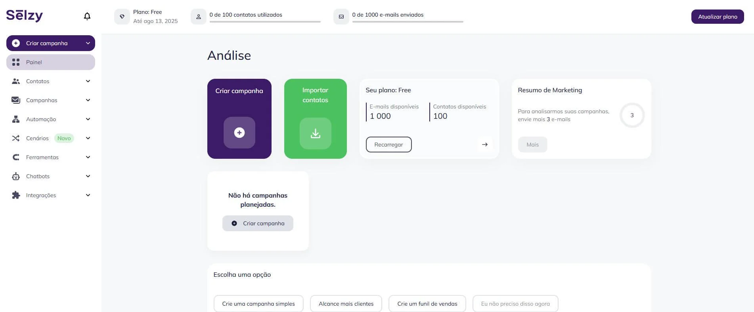Screen dimensions: 754x312
Task: Expand the Criar campanha sidebar dropdown arrow
Action: [88, 43]
